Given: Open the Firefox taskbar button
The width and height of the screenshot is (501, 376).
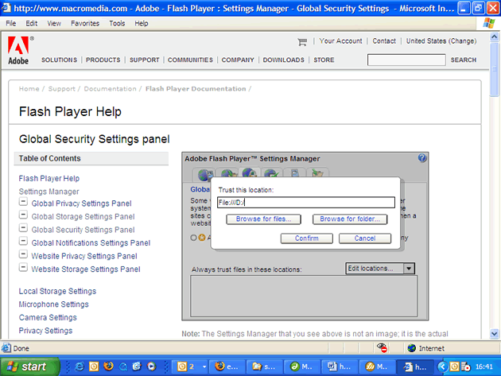Looking at the screenshot, I should click(x=227, y=366).
